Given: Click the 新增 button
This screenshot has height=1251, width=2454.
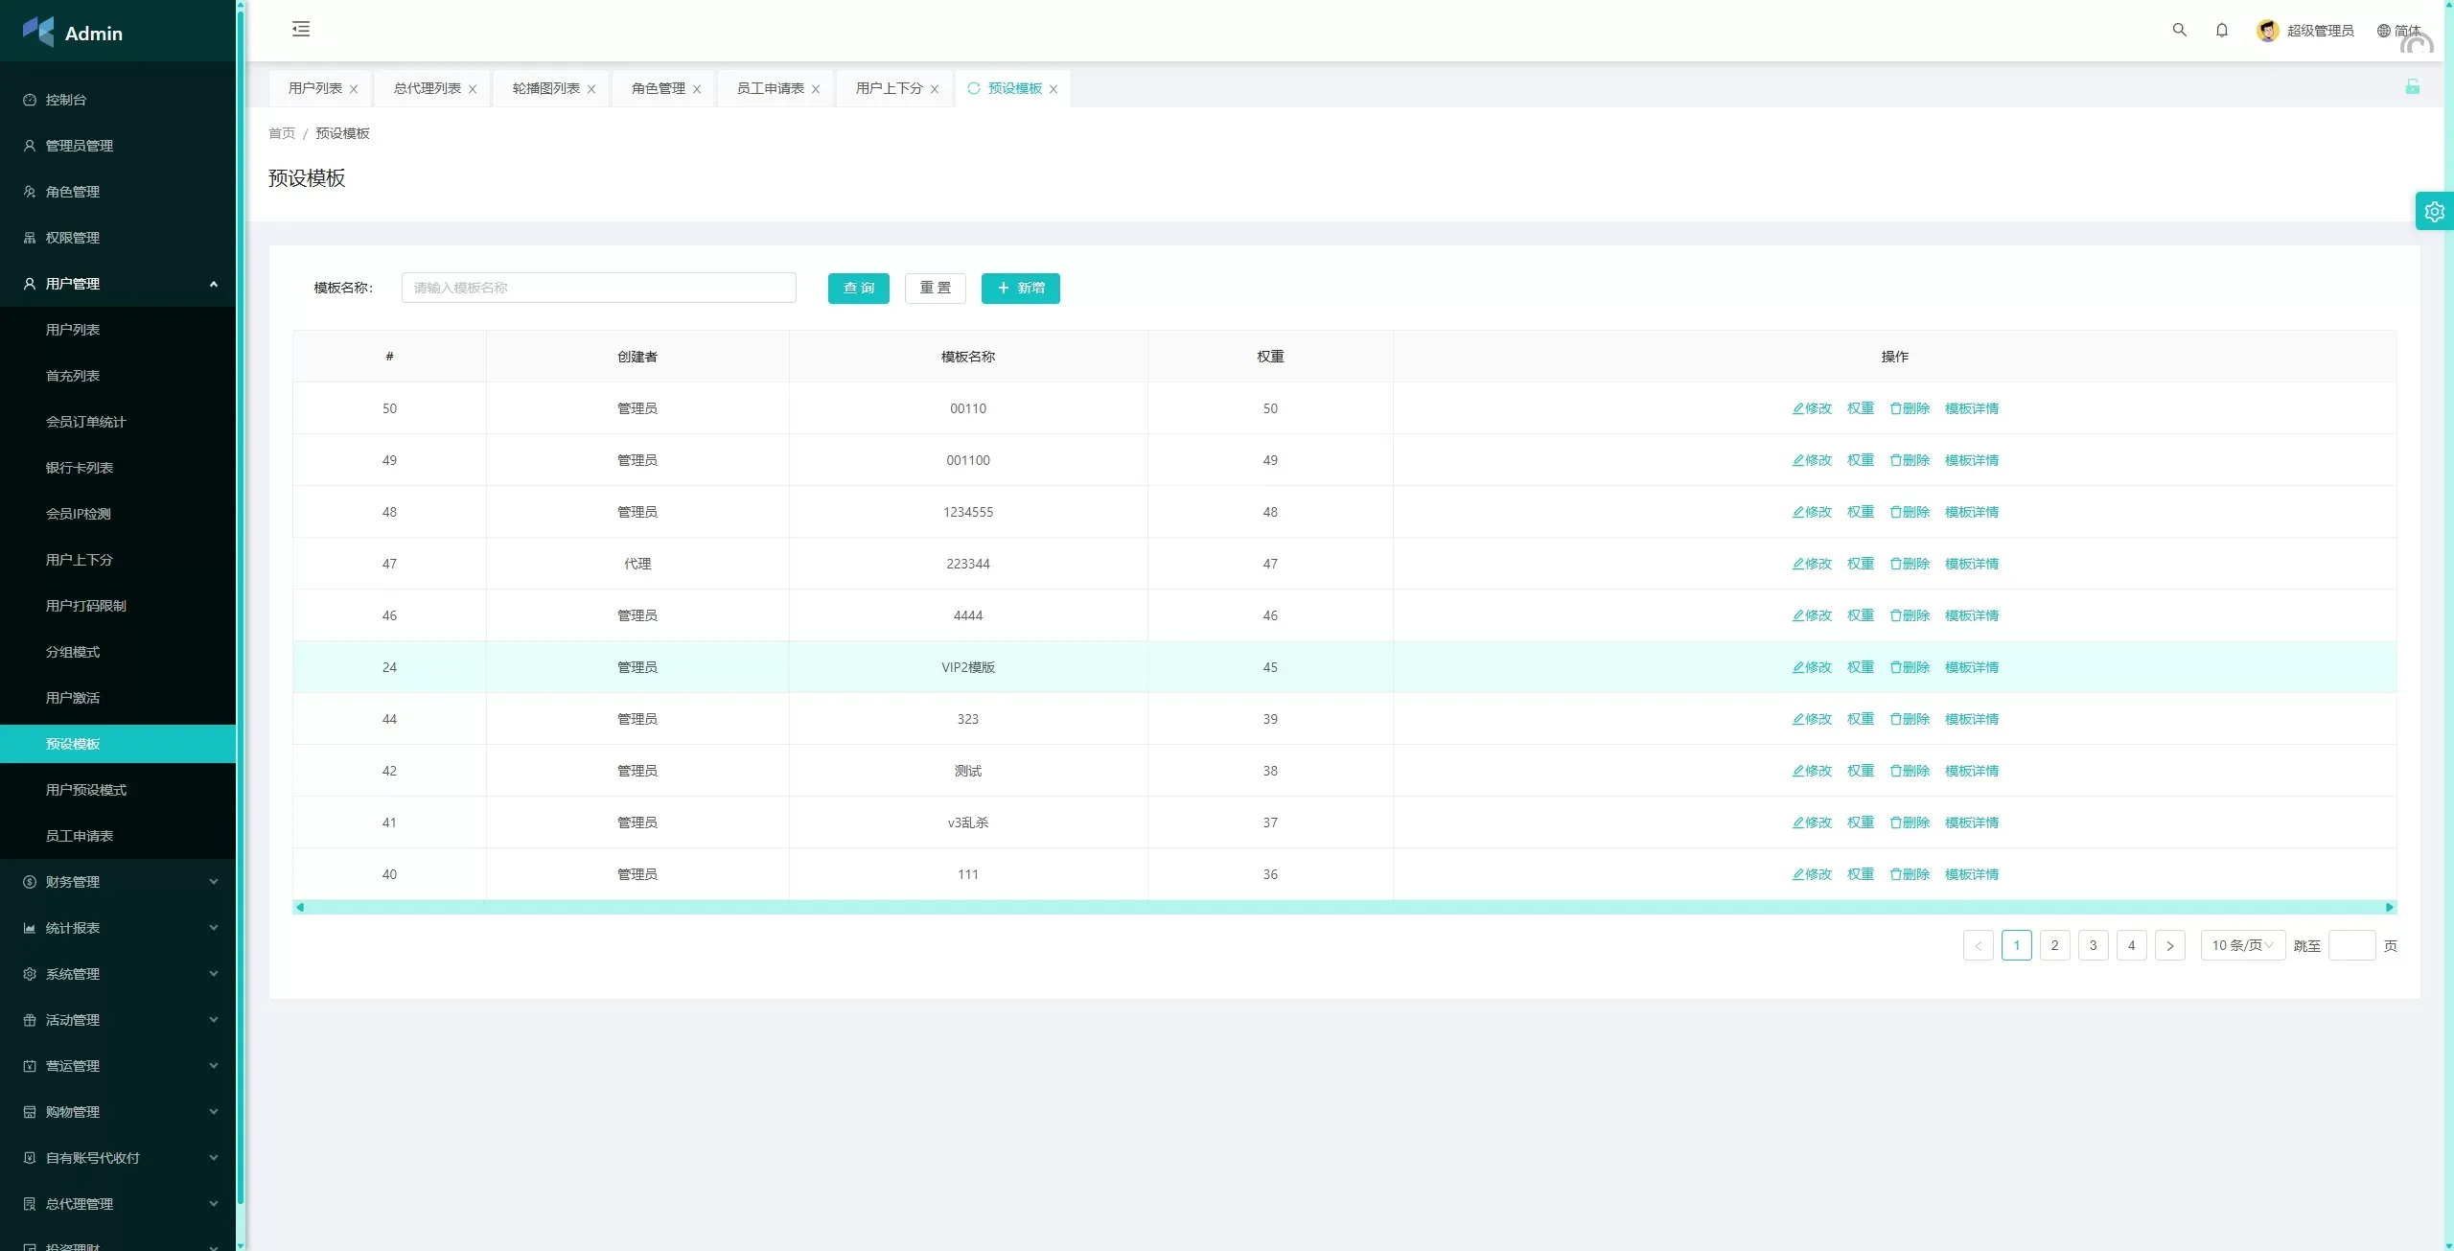Looking at the screenshot, I should (1020, 288).
